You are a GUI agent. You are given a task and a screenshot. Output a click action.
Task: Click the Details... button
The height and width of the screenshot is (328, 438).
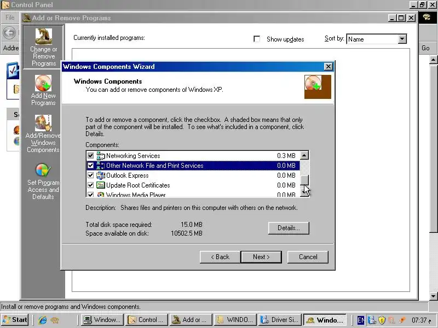click(x=289, y=228)
